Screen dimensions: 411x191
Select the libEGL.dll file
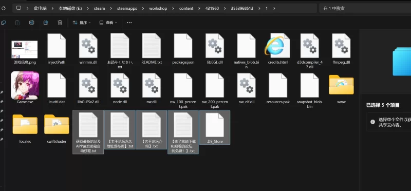click(215, 49)
